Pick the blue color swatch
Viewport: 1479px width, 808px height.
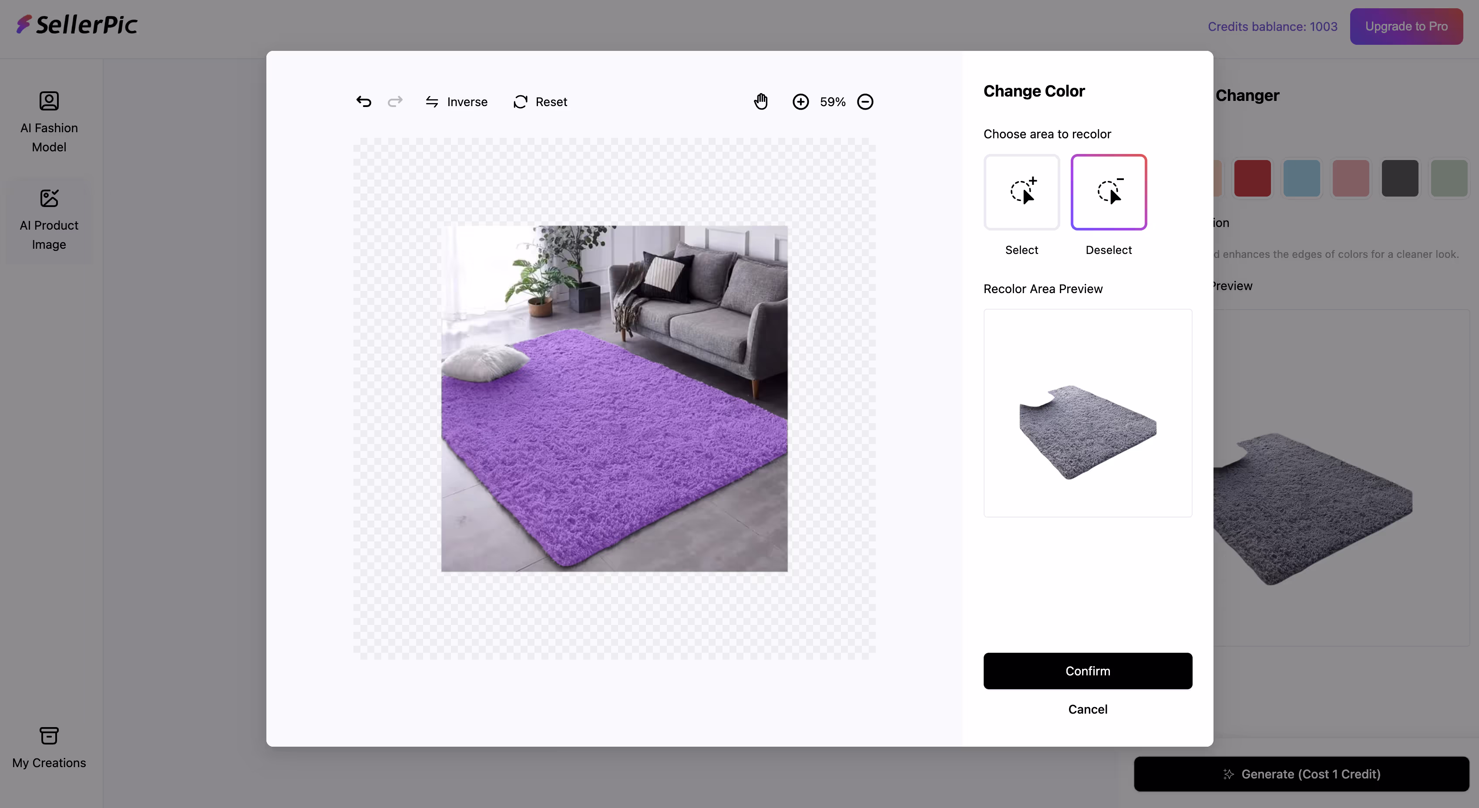pyautogui.click(x=1301, y=178)
